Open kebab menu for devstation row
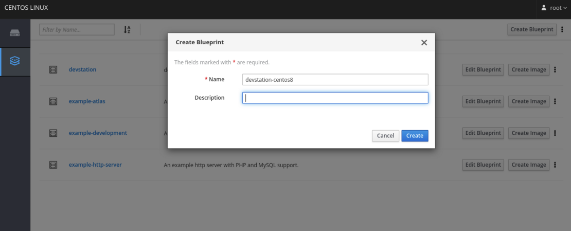 pyautogui.click(x=555, y=70)
